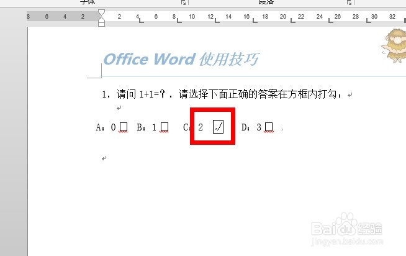Click the paragraph mark under the question line

tap(119, 108)
